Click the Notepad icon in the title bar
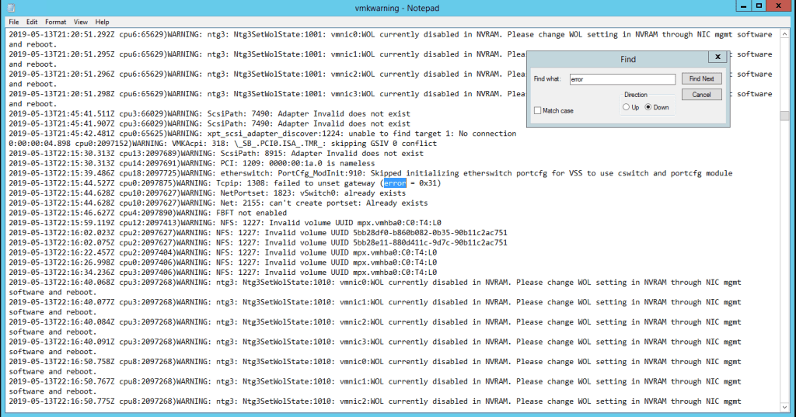This screenshot has width=796, height=417. click(8, 7)
